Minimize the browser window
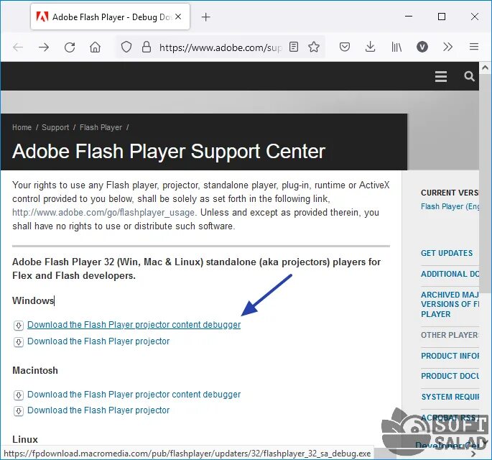This screenshot has height=460, width=492. (x=409, y=17)
